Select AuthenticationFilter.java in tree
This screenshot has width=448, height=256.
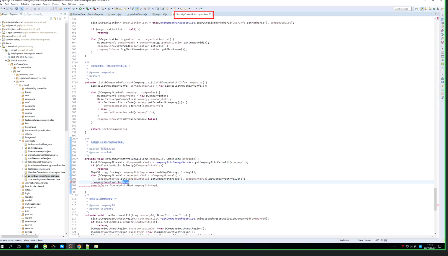(x=39, y=145)
